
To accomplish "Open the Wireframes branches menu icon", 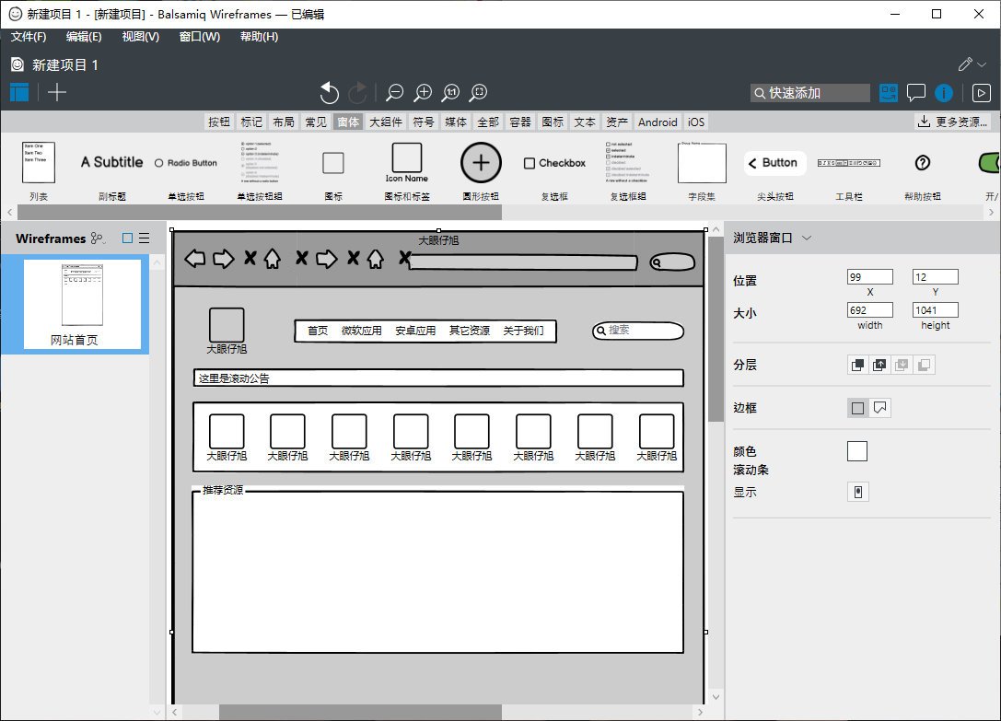I will click(x=98, y=238).
